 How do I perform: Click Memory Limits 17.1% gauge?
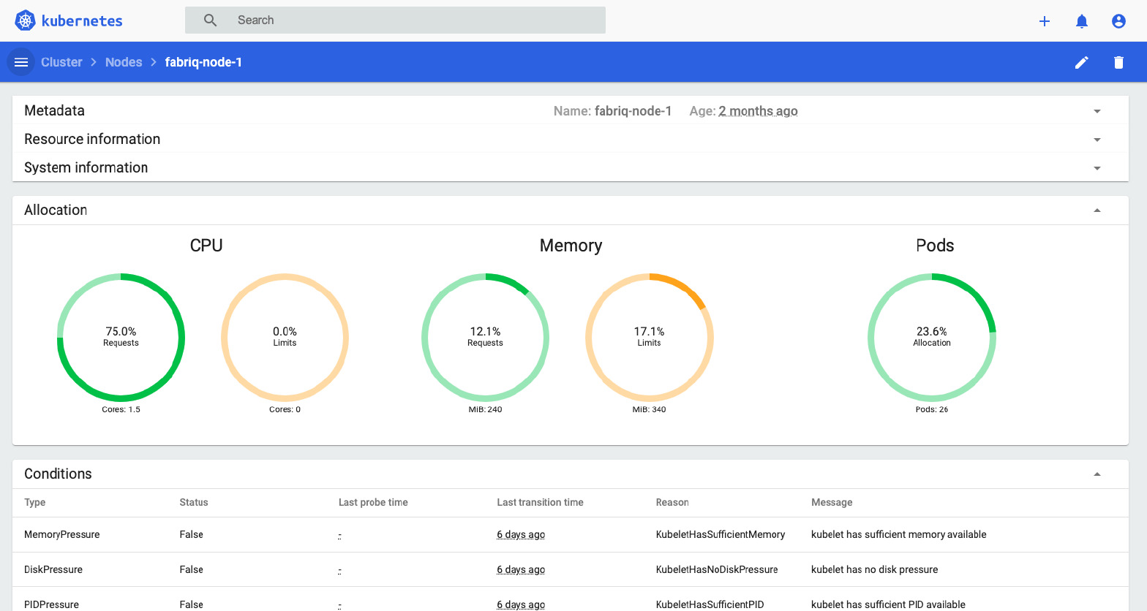tap(649, 338)
